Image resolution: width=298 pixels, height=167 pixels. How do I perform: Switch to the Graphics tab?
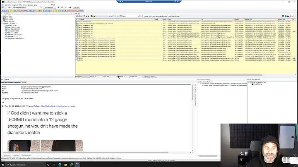(x=21, y=11)
